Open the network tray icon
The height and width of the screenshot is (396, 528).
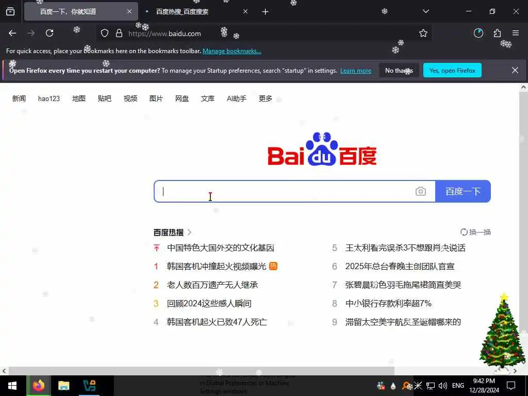(x=431, y=386)
